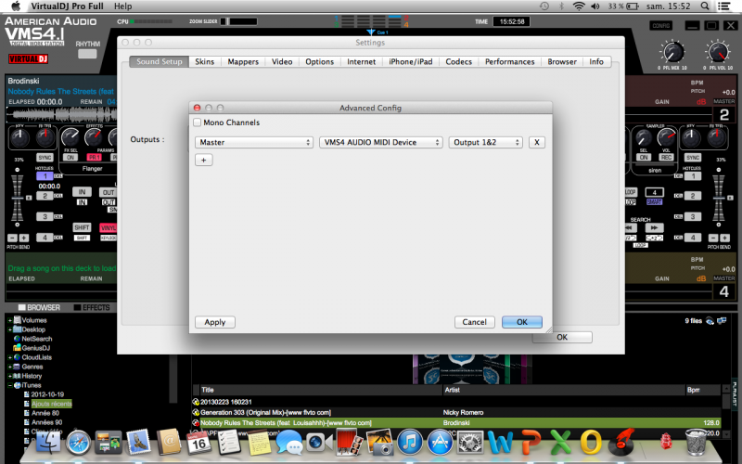Switch to the Performances tab
Image resolution: width=742 pixels, height=464 pixels.
(509, 61)
